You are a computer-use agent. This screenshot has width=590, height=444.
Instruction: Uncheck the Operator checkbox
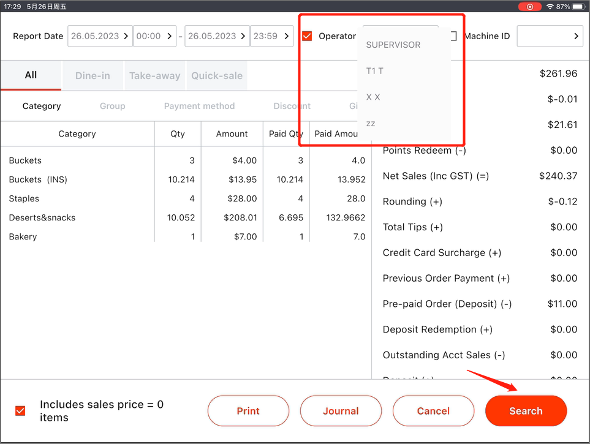click(x=307, y=36)
